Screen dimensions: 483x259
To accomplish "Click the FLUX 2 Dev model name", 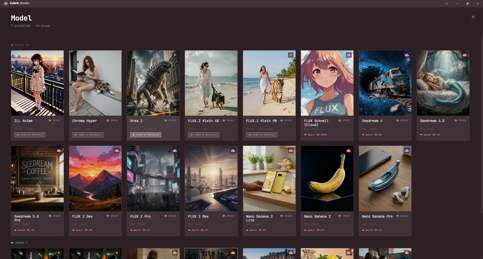I will tap(83, 216).
